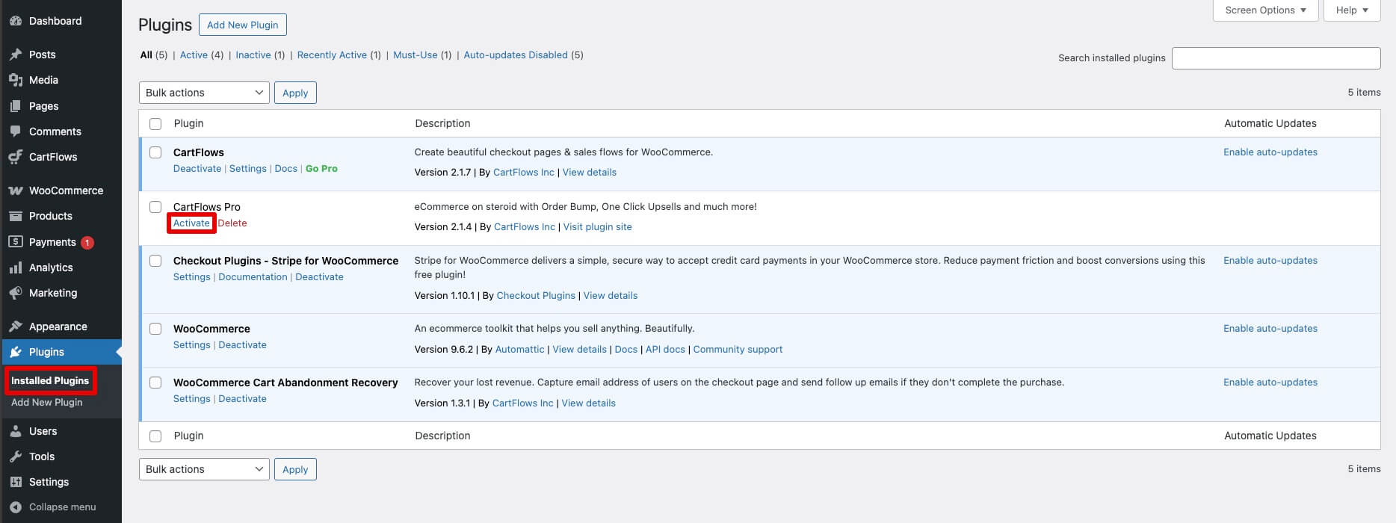Tick the WooCommerce plugin checkbox
The image size is (1396, 523).
click(x=155, y=329)
